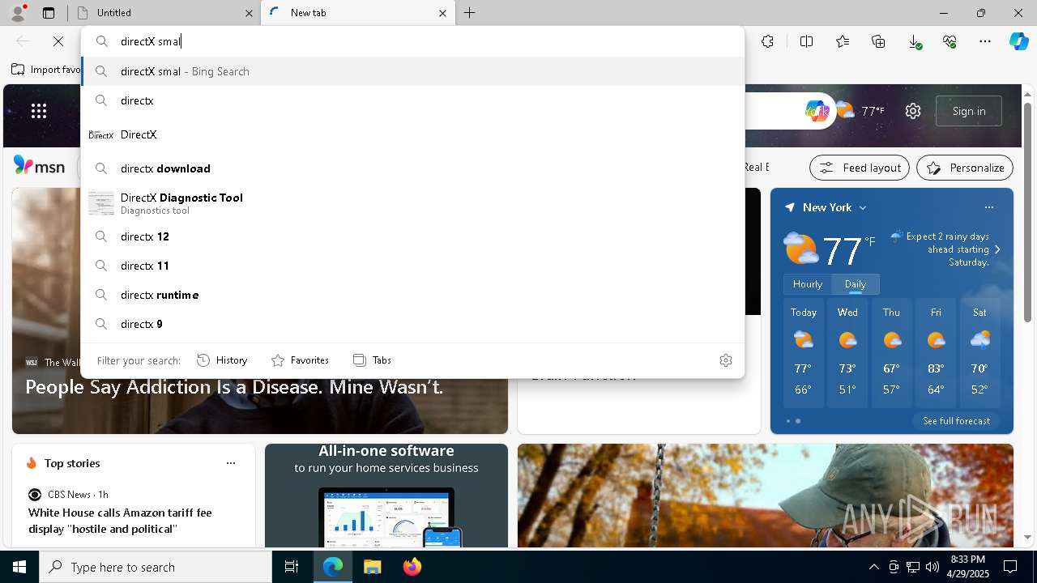Viewport: 1037px width, 583px height.
Task: Filter search by Tabs
Action: [x=372, y=360]
